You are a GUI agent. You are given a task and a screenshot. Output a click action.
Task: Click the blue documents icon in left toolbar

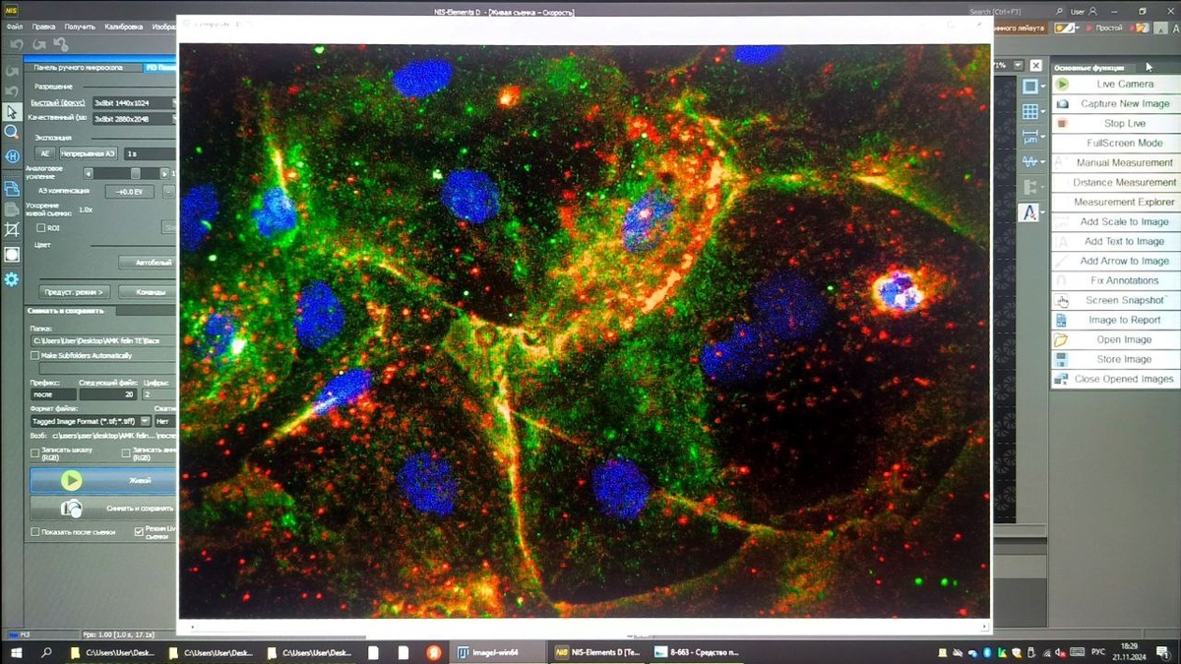click(x=12, y=189)
